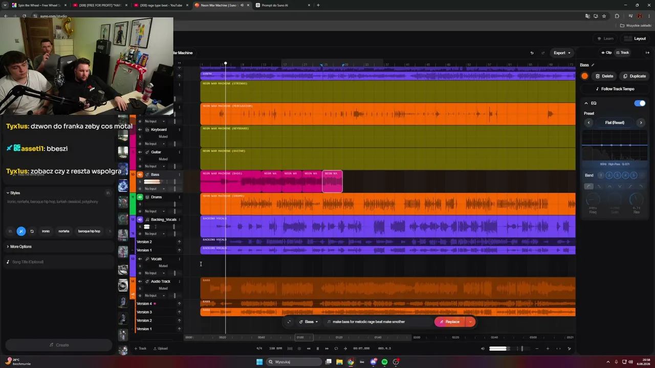
Task: Open the Vocals track No Input dropdown
Action: (x=155, y=273)
